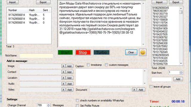The width and height of the screenshot is (191, 107).
Task: Increase Change Channel messages count
Action: (48, 104)
